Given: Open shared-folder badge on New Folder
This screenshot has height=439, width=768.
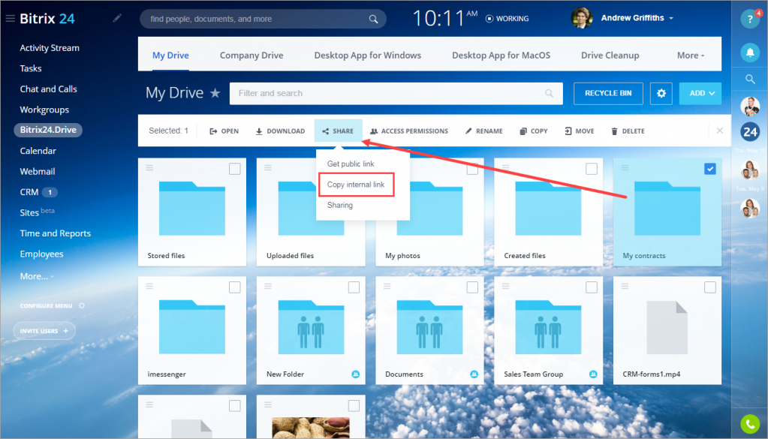Looking at the screenshot, I should pyautogui.click(x=356, y=374).
